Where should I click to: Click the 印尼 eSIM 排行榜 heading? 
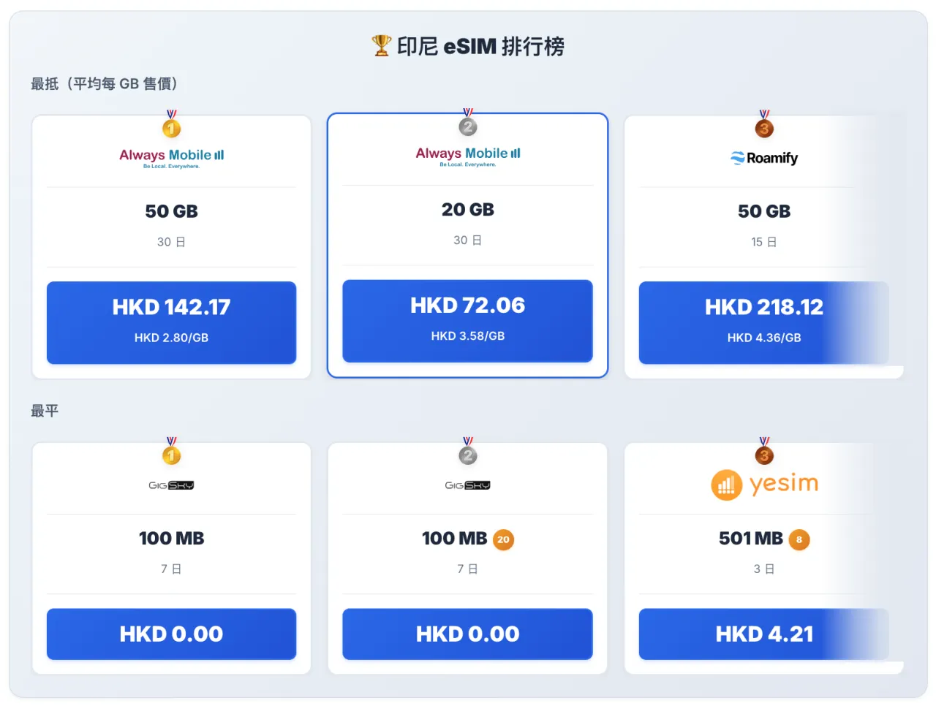click(480, 46)
